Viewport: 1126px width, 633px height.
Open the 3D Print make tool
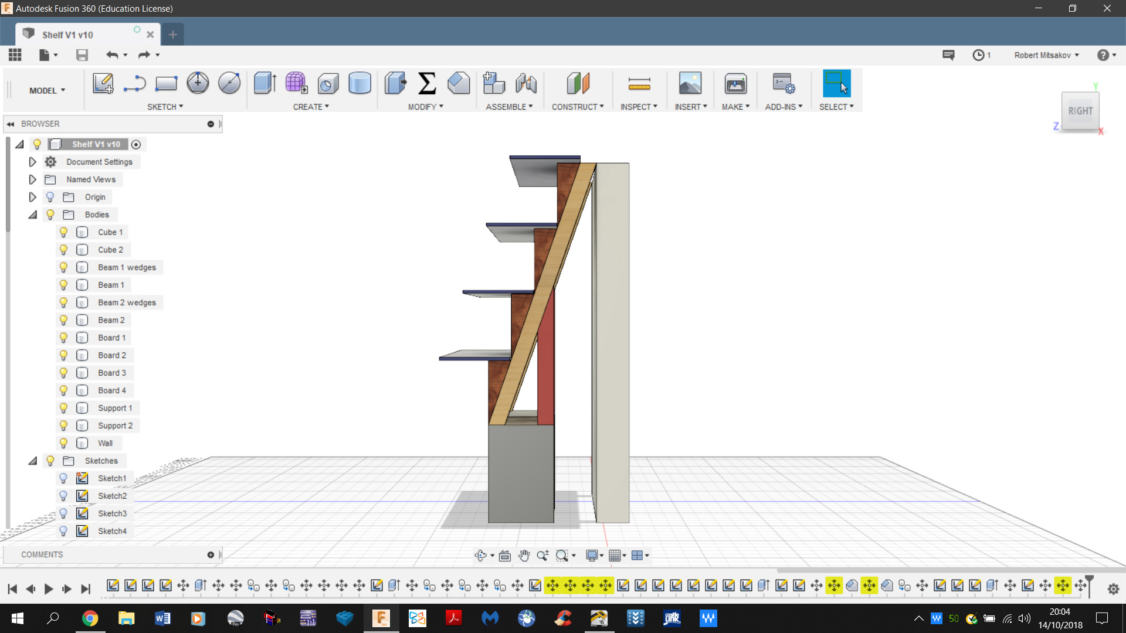tap(735, 83)
